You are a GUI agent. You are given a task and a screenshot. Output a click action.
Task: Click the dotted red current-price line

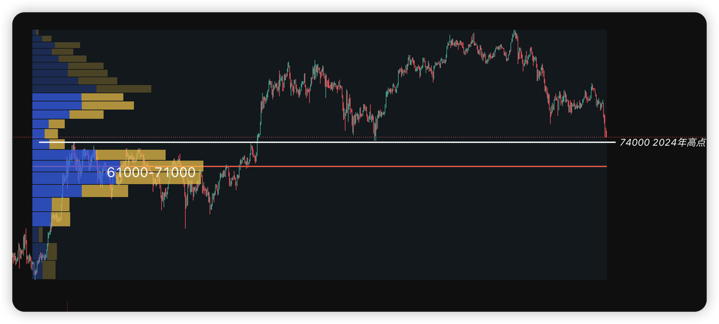(300, 137)
